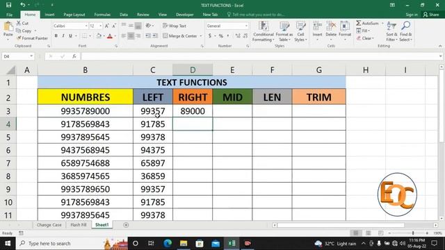This screenshot has width=445, height=250.
Task: Click the Accounting dollar format icon
Action: click(210, 36)
